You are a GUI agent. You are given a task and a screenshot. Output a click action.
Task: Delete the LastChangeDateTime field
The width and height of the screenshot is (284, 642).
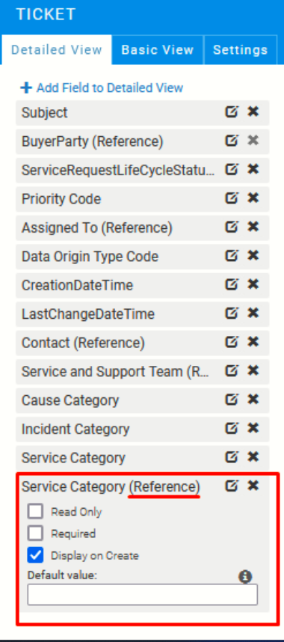pyautogui.click(x=253, y=313)
